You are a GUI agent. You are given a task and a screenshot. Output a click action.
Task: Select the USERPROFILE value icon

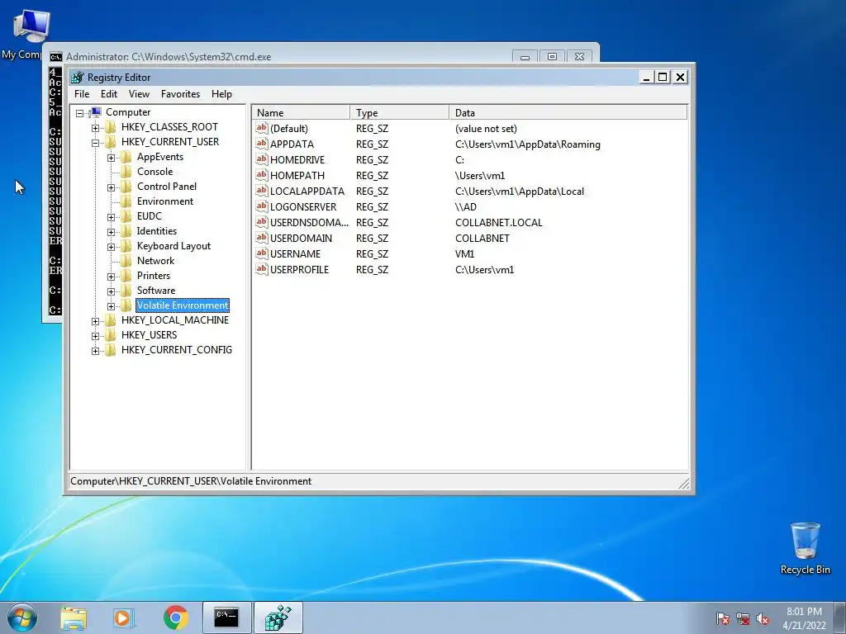[262, 268]
